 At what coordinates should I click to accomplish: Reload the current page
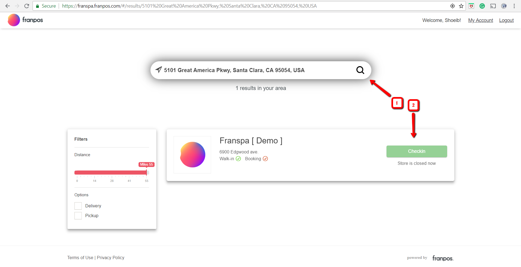pyautogui.click(x=27, y=6)
